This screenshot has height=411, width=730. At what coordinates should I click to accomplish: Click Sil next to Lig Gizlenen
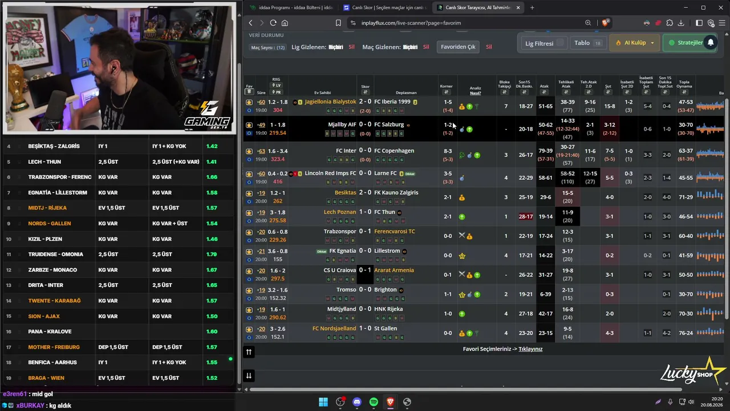point(351,47)
